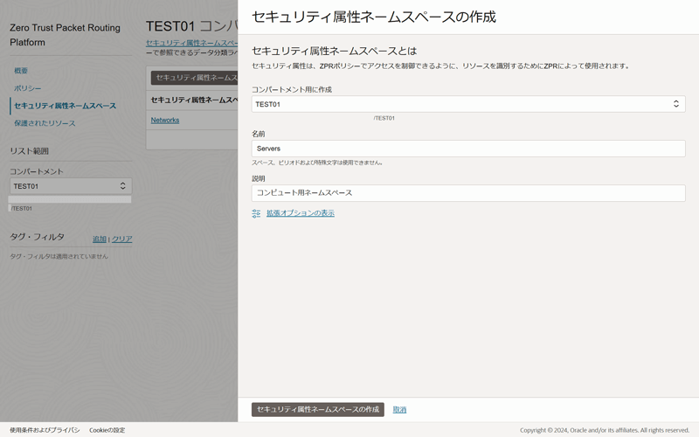699x437 pixels.
Task: Click the /TEST01 path text under the panel dropdown
Action: click(x=384, y=118)
